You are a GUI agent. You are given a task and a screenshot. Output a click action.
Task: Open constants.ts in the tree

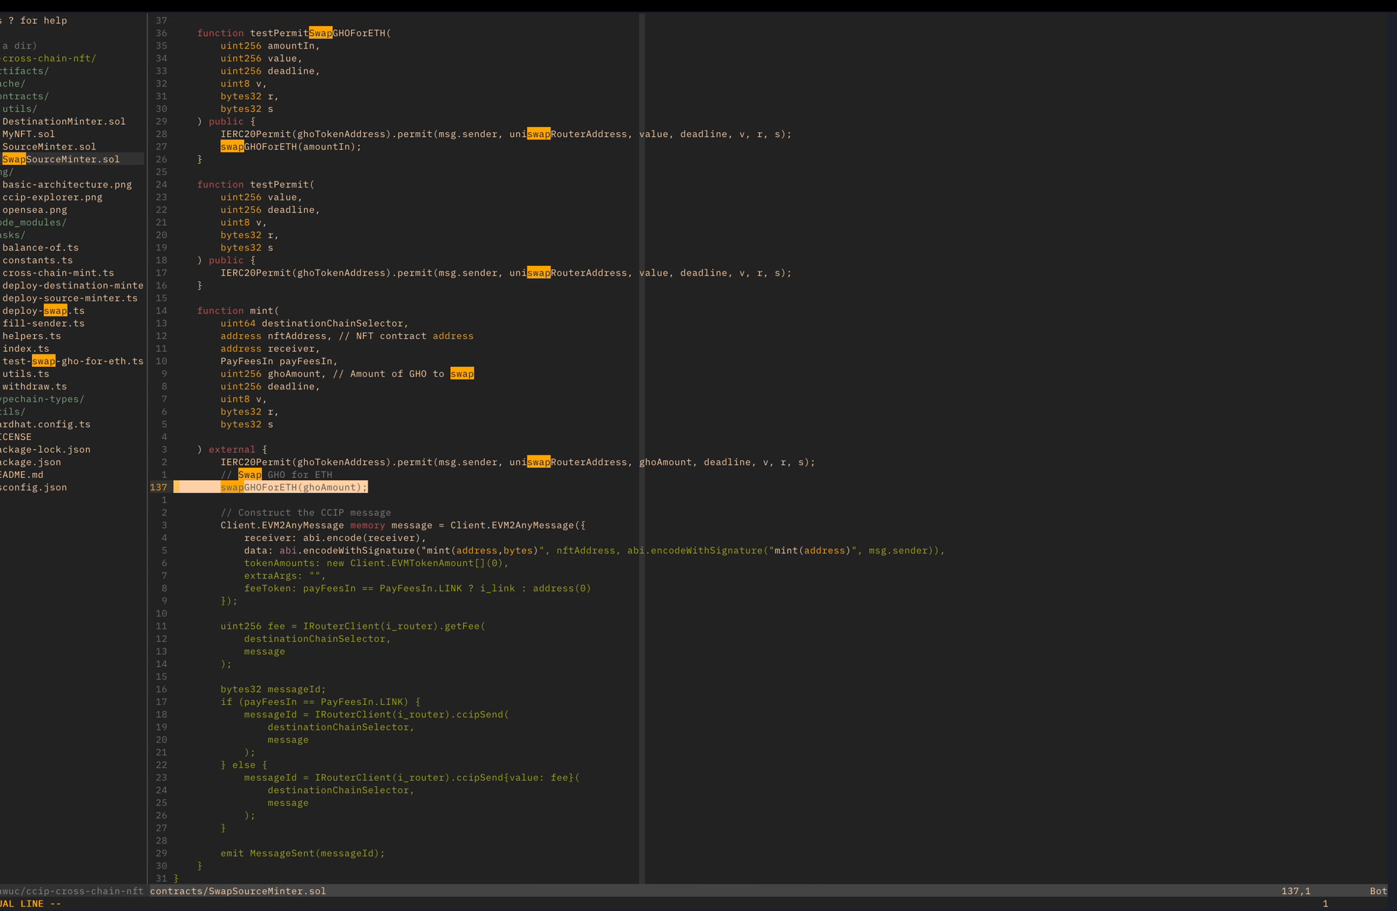click(x=38, y=260)
